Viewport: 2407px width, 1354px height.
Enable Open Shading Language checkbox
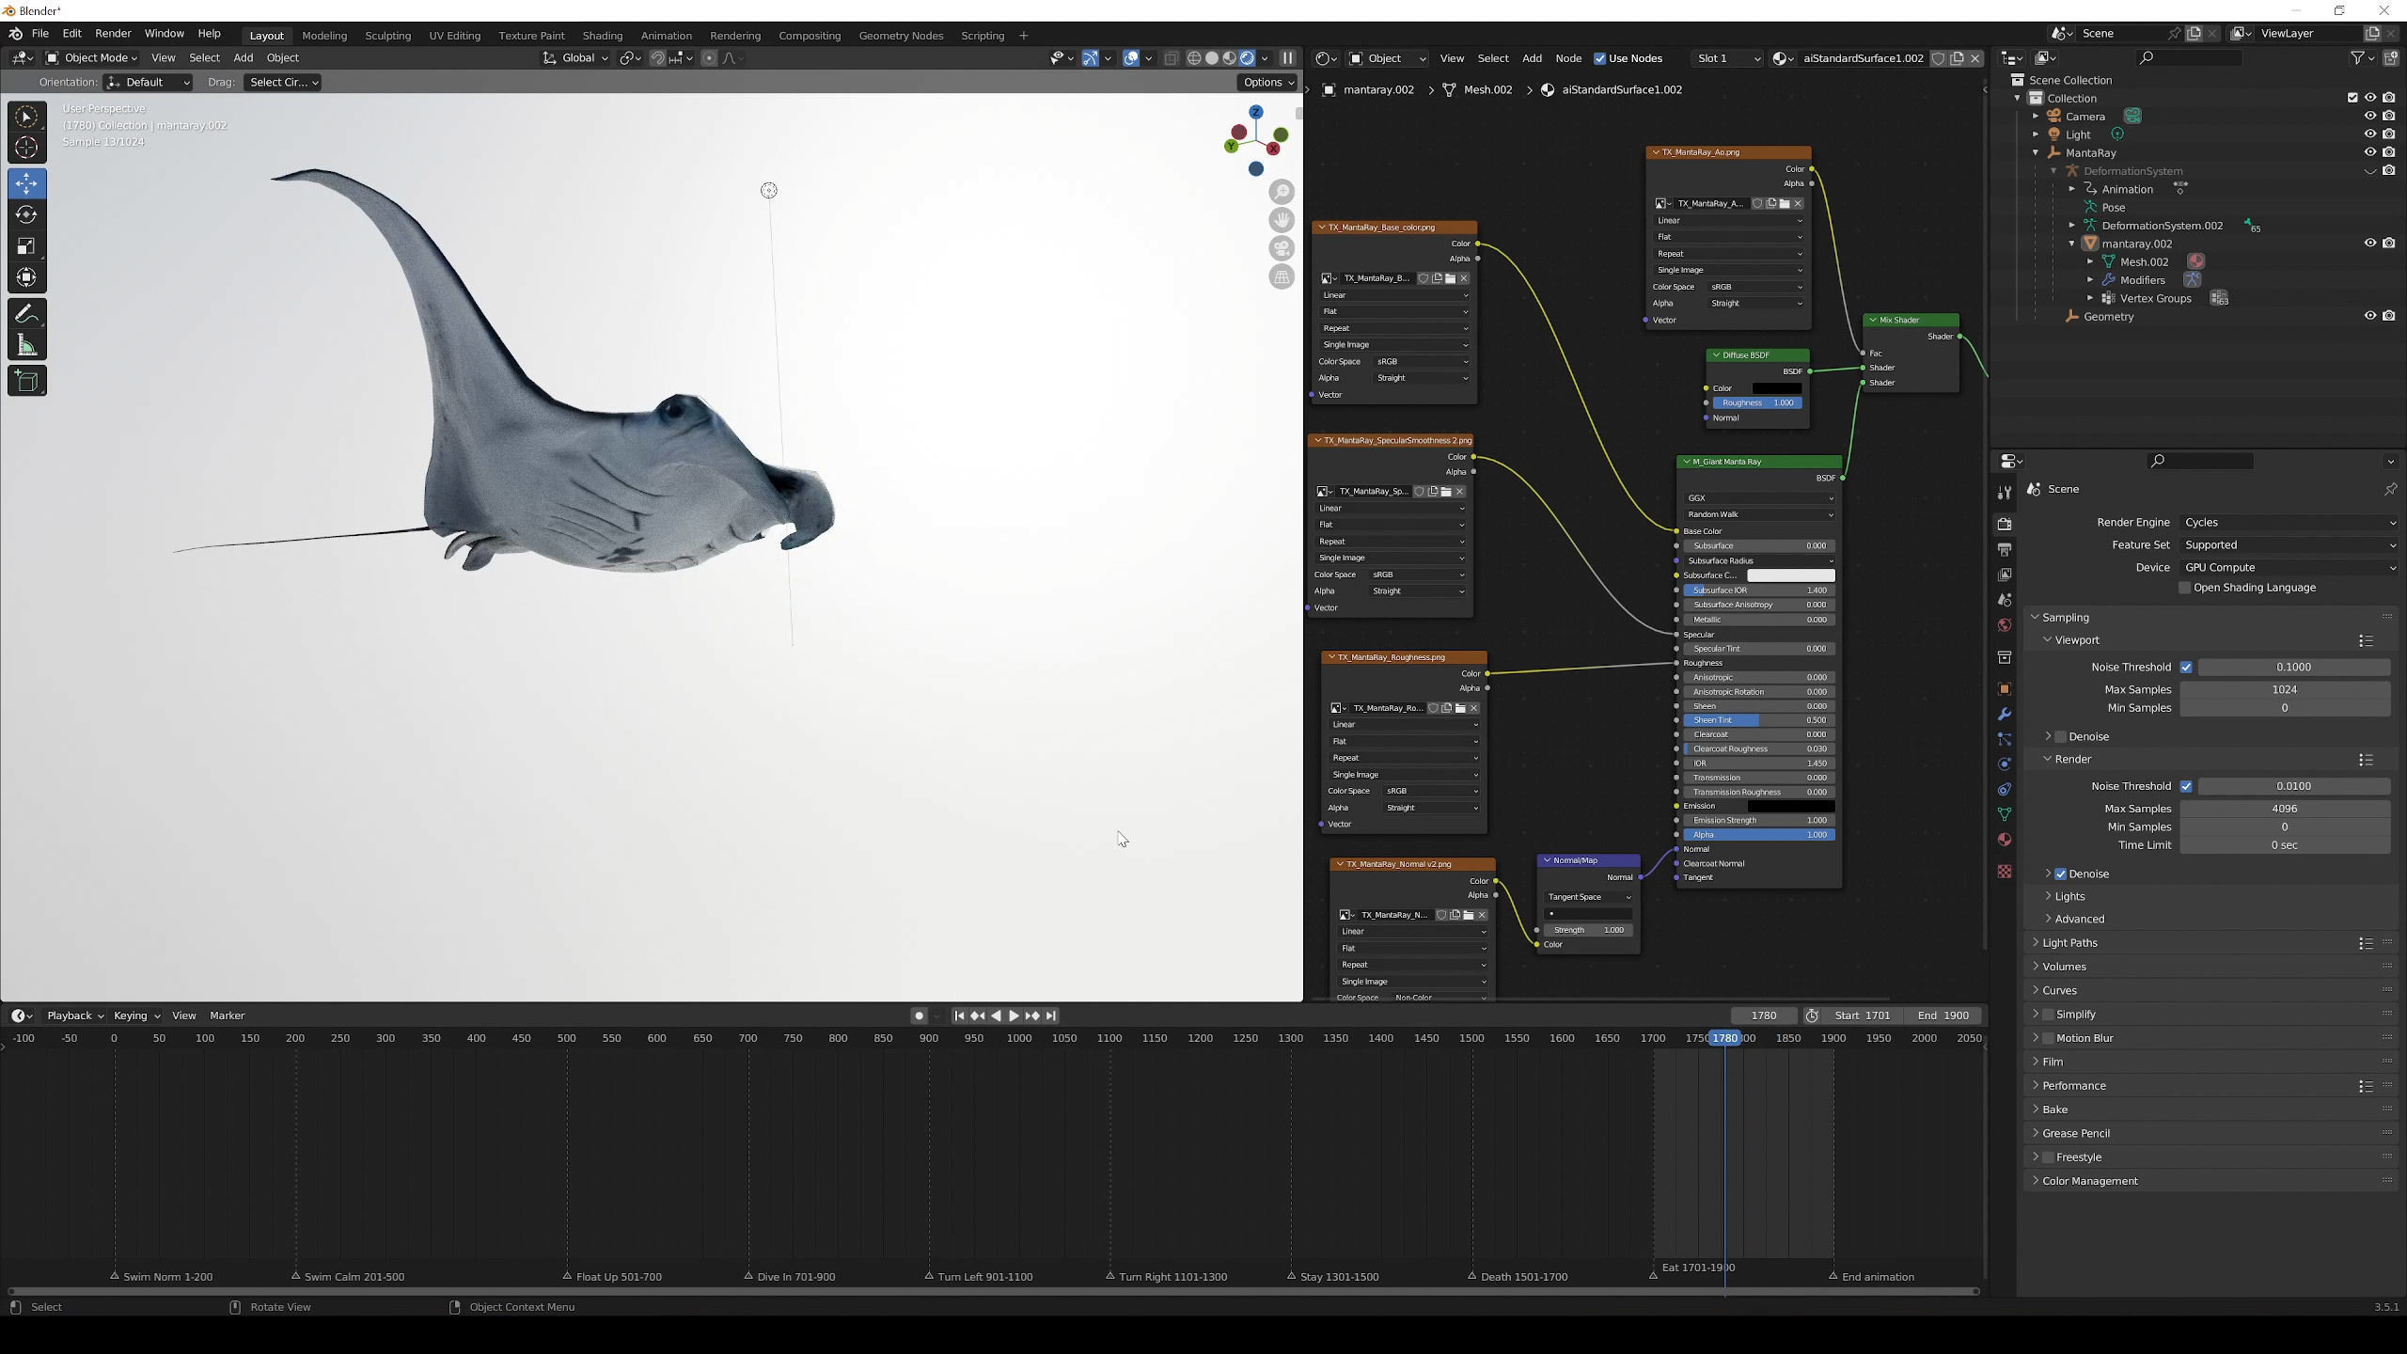pyautogui.click(x=2185, y=588)
